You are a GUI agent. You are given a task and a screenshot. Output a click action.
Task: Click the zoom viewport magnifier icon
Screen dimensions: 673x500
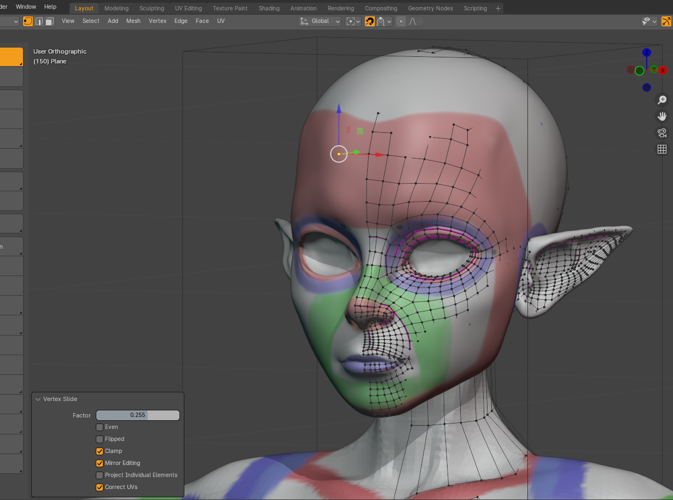(662, 100)
